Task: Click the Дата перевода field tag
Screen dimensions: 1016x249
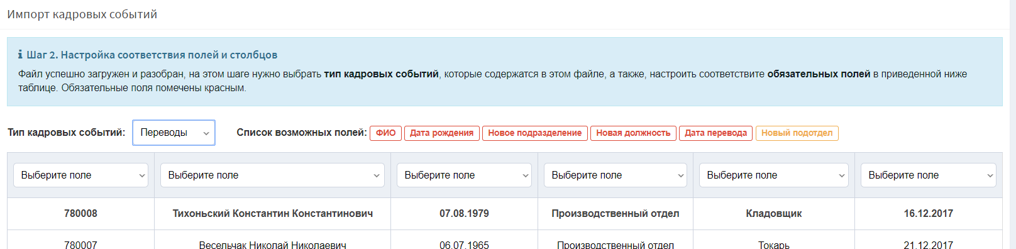Action: pyautogui.click(x=715, y=133)
